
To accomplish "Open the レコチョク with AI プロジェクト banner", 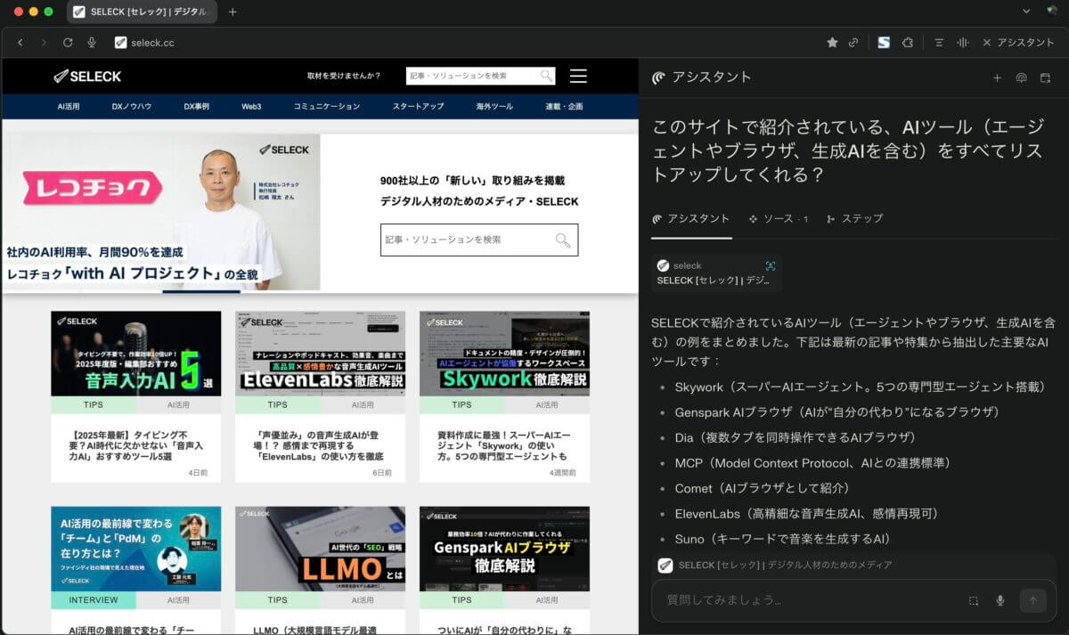I will [x=161, y=212].
